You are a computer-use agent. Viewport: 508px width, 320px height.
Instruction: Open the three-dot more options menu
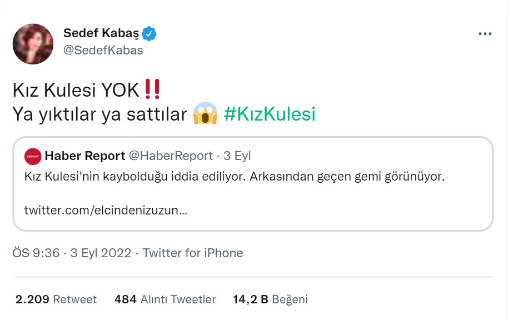click(x=485, y=34)
